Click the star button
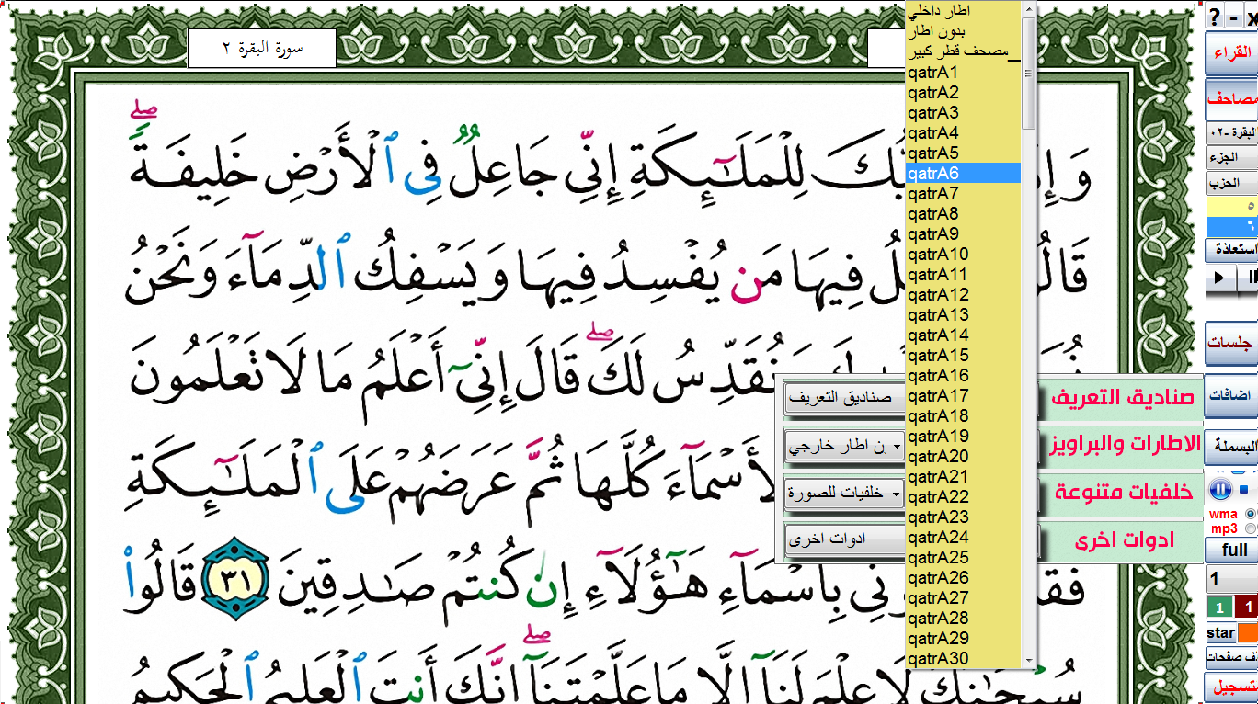The height and width of the screenshot is (704, 1258). tap(1220, 633)
